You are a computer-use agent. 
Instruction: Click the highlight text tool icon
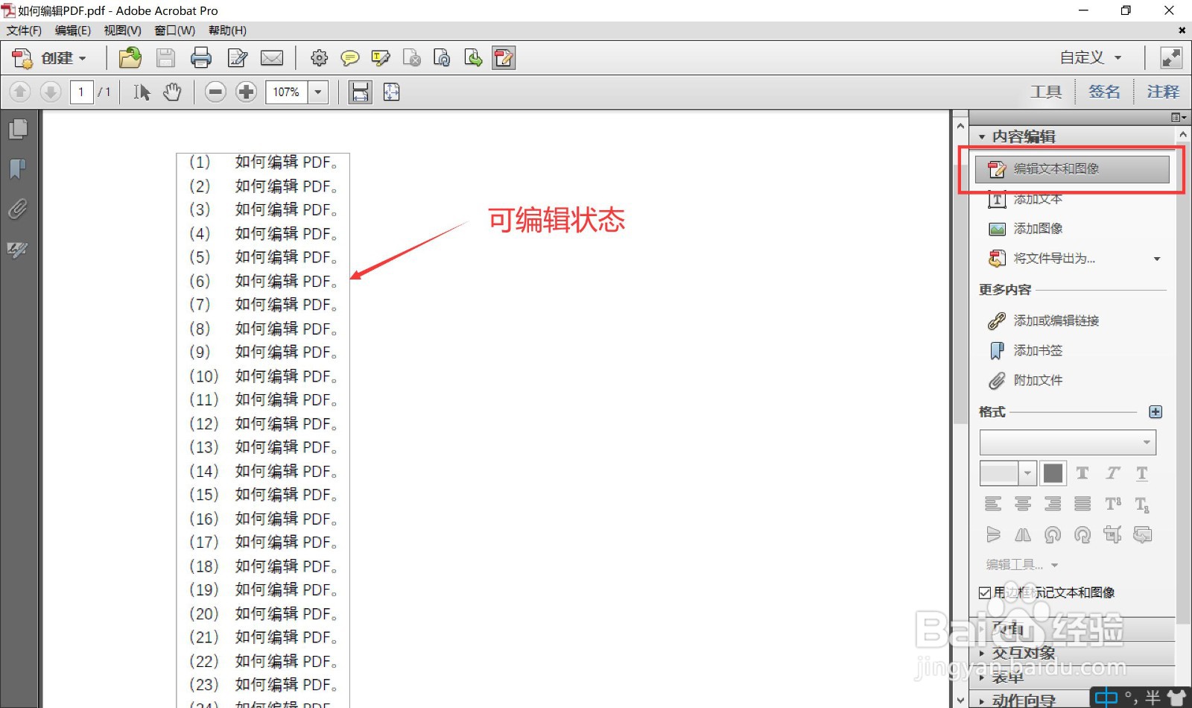coord(381,57)
